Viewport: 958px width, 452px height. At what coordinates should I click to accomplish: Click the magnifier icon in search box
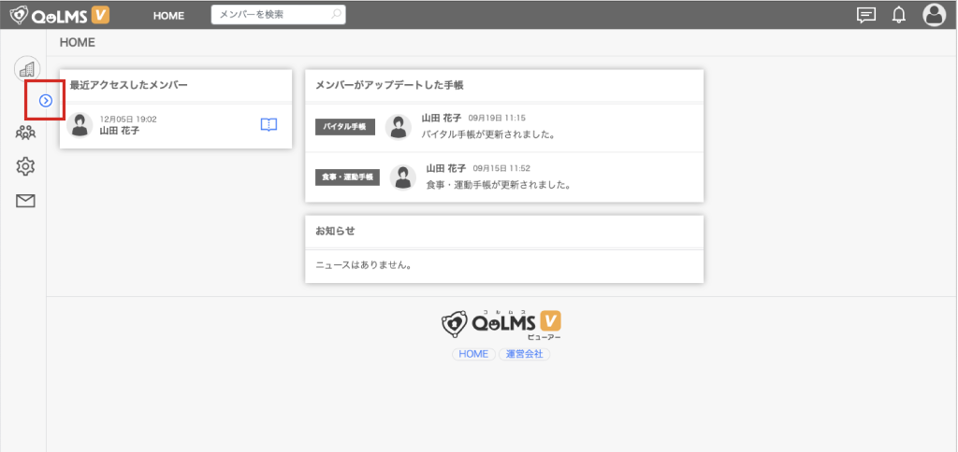pos(337,15)
